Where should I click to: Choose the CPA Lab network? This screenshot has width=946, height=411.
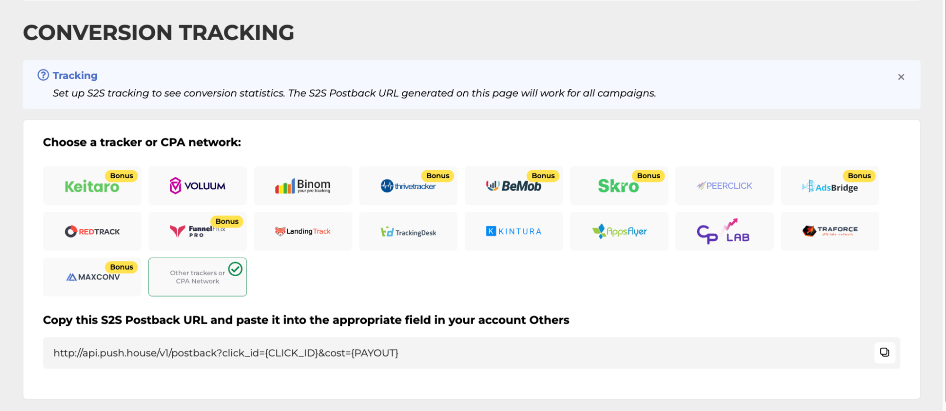[724, 231]
